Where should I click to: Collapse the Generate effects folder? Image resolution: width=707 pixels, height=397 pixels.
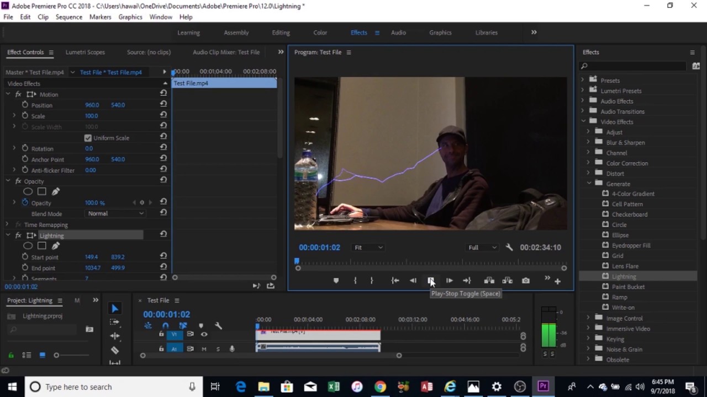pos(589,184)
